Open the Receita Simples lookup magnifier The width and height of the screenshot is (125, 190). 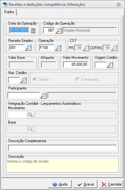click(x=28, y=48)
